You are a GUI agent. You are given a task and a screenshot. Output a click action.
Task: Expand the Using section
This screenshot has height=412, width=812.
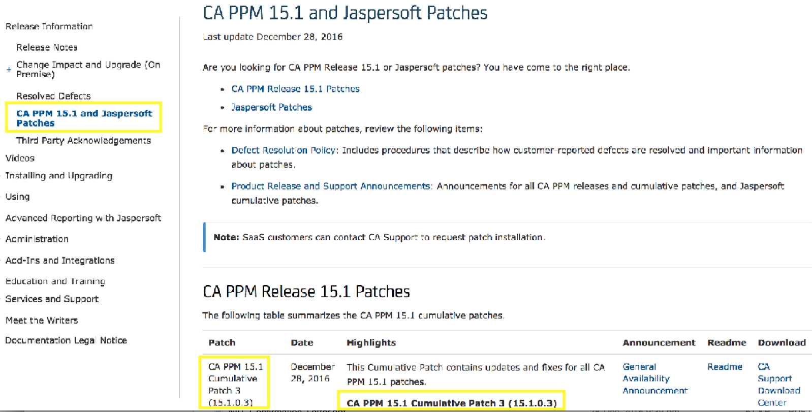point(17,197)
